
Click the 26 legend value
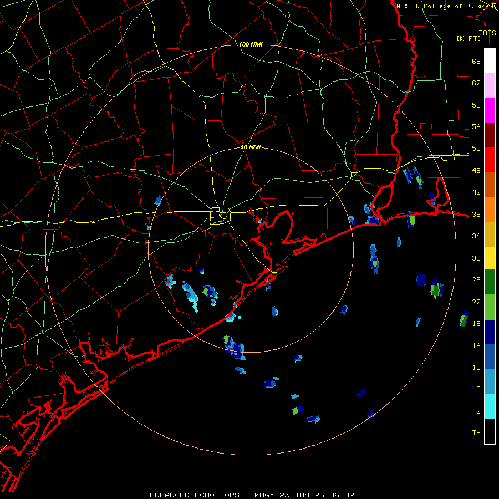tap(476, 279)
